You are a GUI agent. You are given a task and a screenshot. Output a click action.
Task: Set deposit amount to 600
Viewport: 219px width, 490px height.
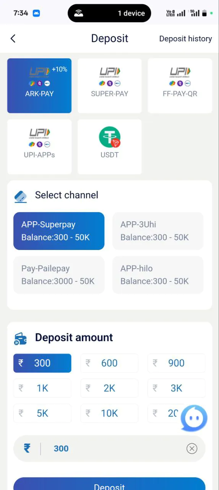[x=109, y=363]
